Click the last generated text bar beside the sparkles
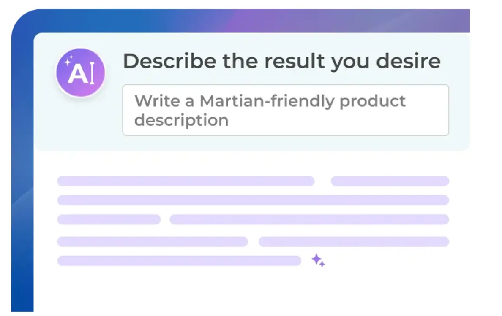Screen dimensions: 502x316 tap(179, 261)
